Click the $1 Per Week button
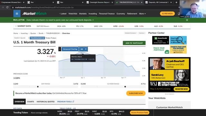Image resolution: width=206 pixels, height=116 pixels. point(167,14)
